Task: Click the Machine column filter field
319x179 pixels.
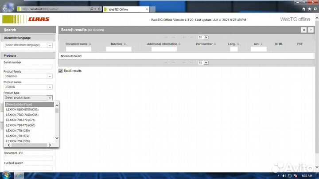Action: click(x=119, y=49)
